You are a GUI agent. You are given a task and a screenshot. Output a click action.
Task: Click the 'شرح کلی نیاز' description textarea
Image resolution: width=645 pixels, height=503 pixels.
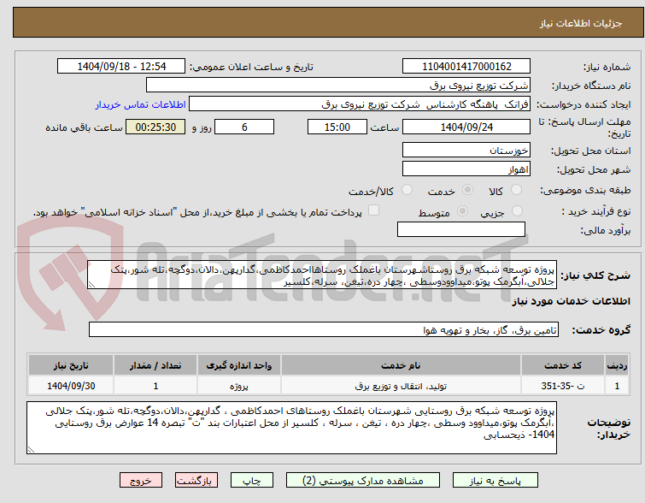coord(322,275)
